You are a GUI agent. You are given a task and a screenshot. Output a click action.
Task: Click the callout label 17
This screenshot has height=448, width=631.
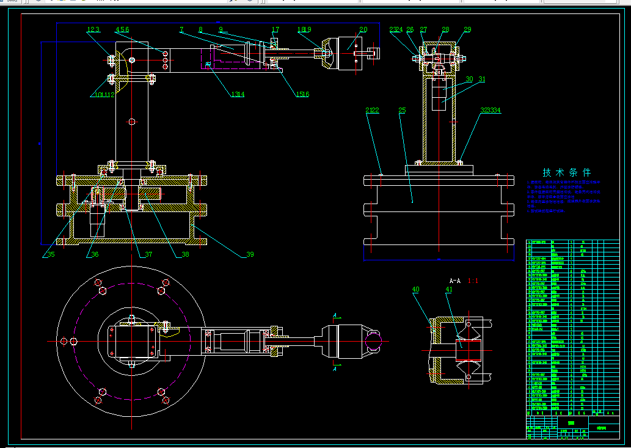point(275,29)
